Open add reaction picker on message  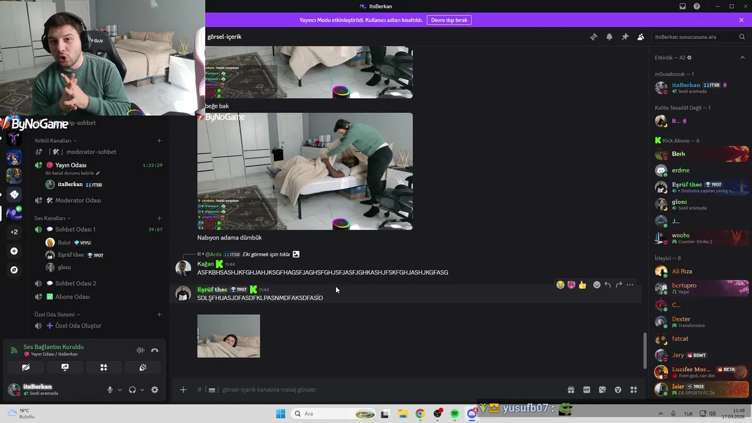click(x=597, y=285)
